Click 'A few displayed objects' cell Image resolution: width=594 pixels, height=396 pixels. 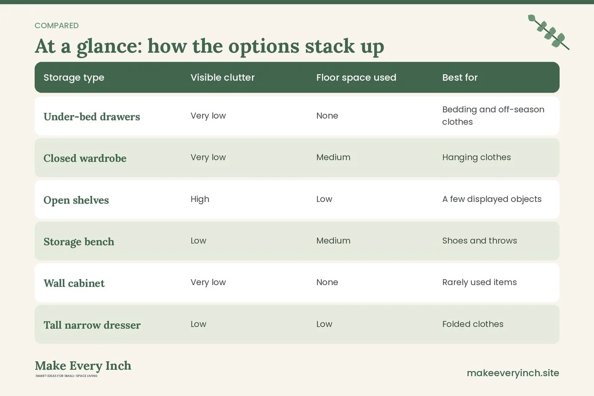coord(492,199)
